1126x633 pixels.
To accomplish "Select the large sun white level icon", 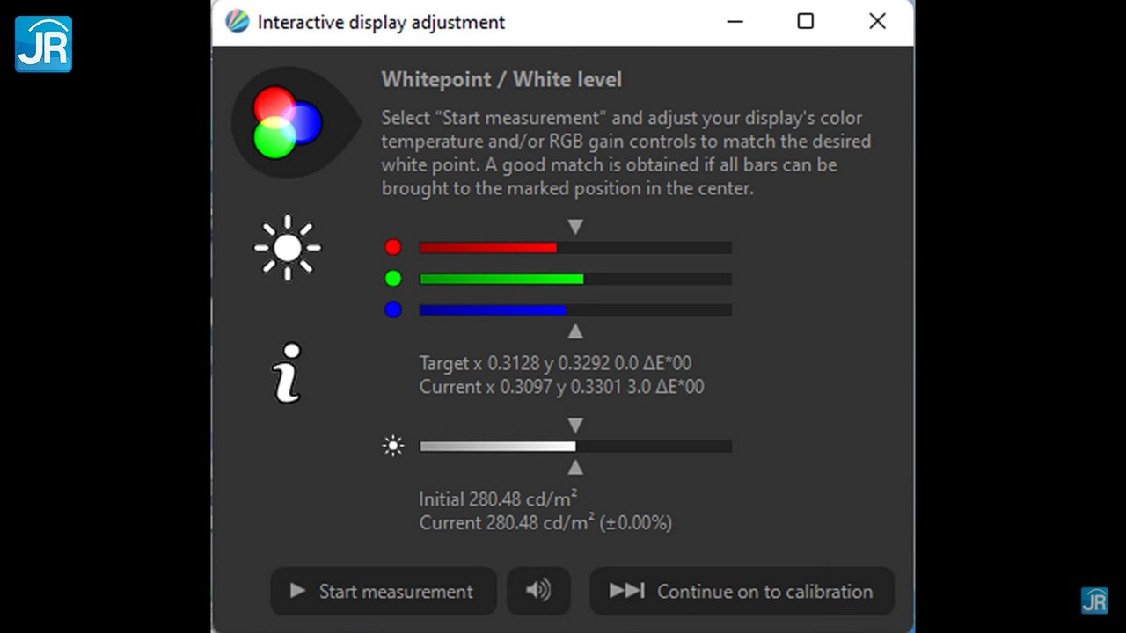I will click(288, 248).
